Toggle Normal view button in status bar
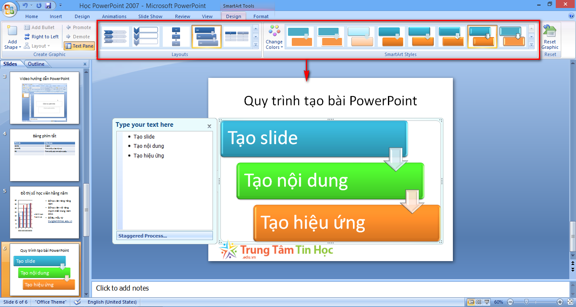The height and width of the screenshot is (307, 576). click(x=471, y=302)
